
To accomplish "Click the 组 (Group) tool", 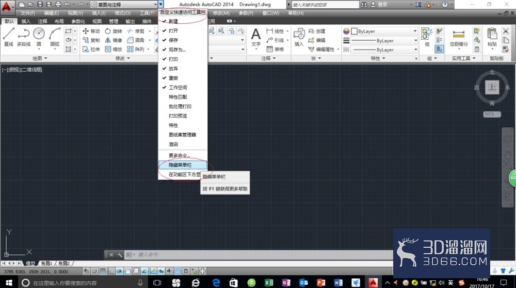I will point(427,37).
